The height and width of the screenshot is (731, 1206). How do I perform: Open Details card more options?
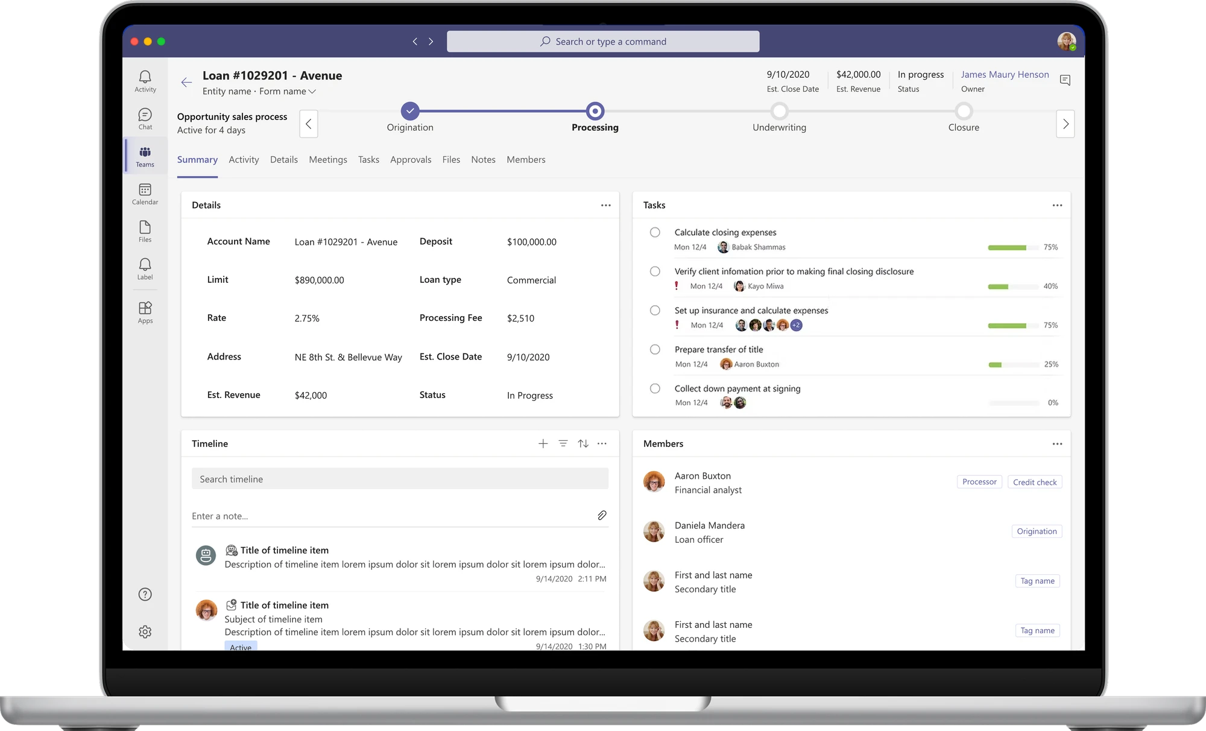(x=605, y=205)
